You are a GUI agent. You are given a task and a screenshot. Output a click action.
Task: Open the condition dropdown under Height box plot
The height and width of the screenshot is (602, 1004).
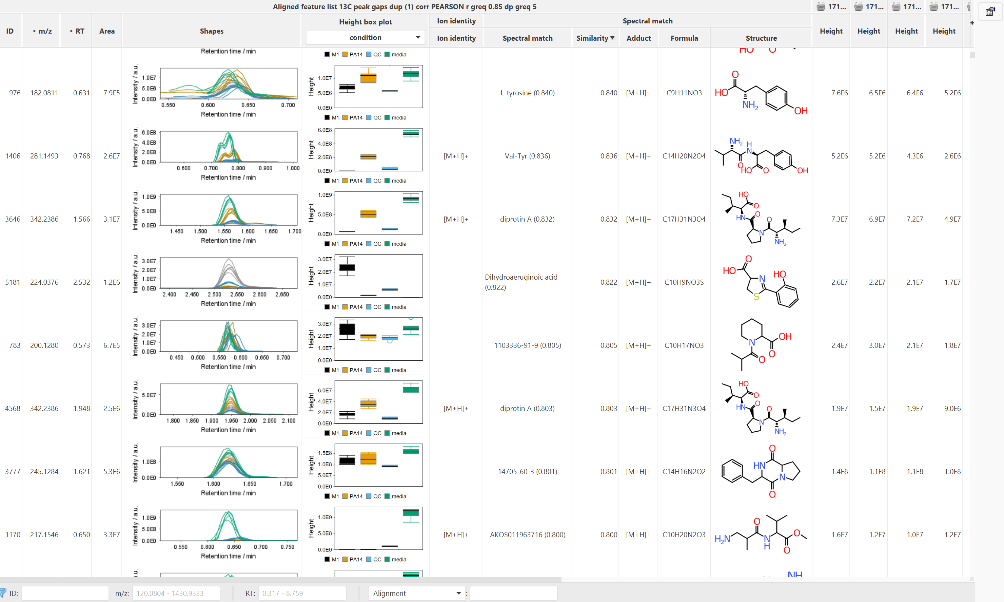(365, 37)
